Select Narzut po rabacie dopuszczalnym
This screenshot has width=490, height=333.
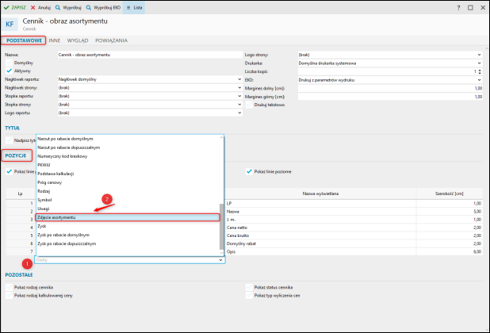coord(128,147)
